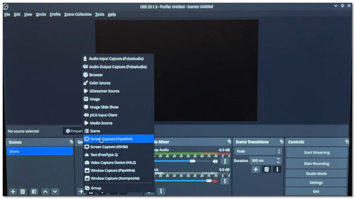
Task: Click Start Streaming button
Action: pyautogui.click(x=316, y=152)
